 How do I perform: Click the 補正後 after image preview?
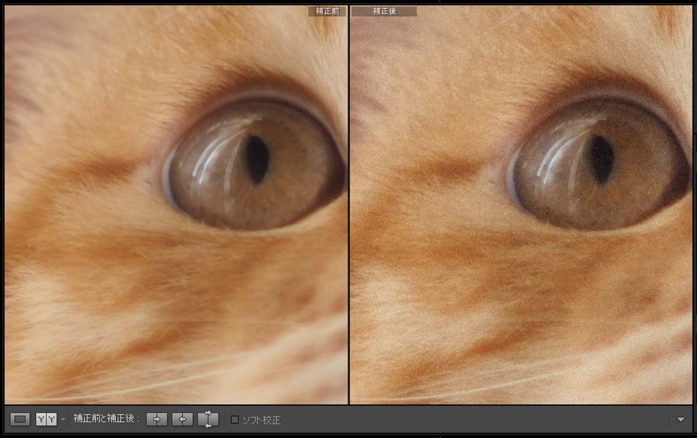(521, 204)
